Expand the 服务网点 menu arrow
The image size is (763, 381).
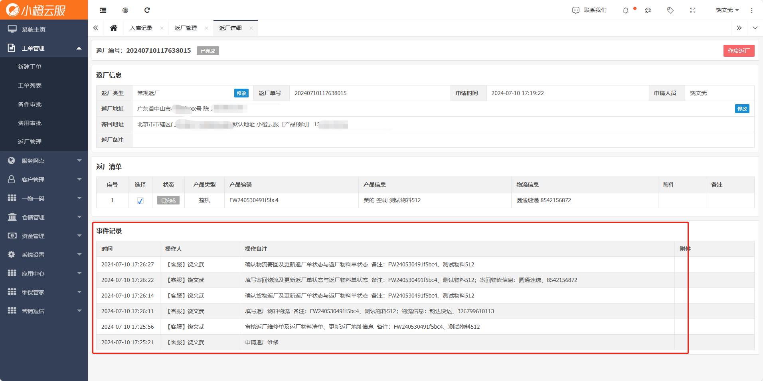79,161
